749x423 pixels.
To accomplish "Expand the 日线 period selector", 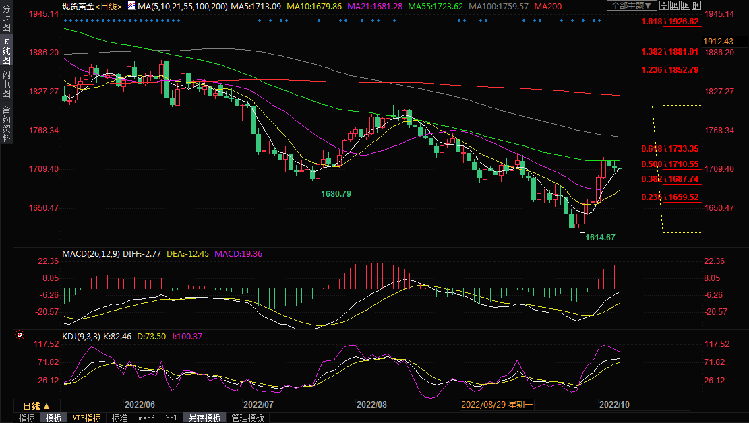I will [36, 406].
